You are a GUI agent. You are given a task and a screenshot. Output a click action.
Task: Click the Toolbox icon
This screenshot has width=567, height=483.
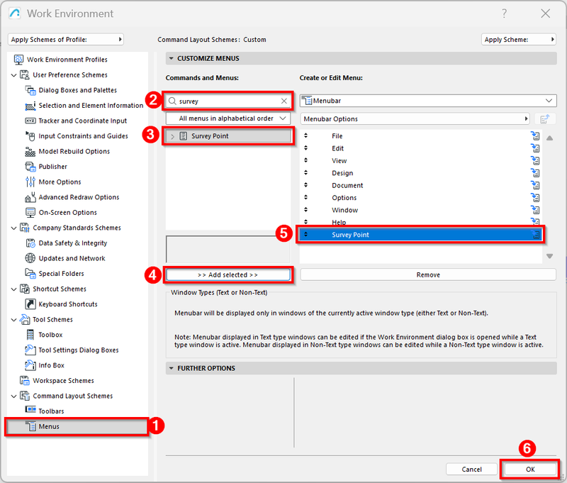[x=30, y=335]
